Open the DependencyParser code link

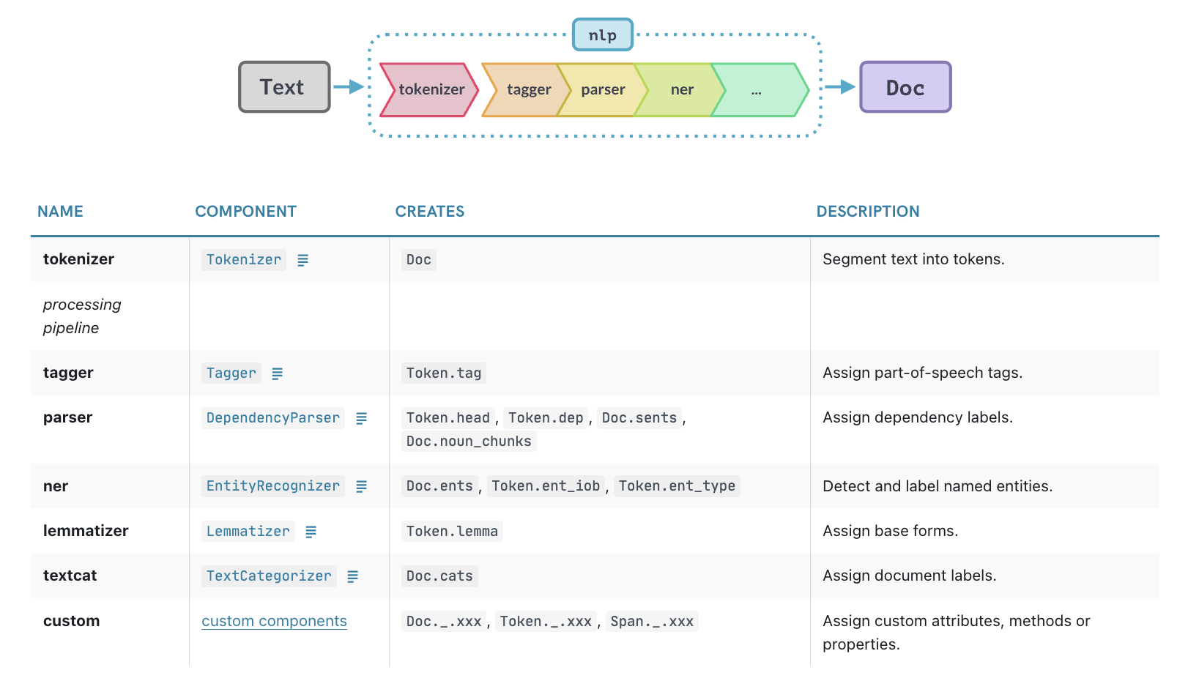click(272, 418)
